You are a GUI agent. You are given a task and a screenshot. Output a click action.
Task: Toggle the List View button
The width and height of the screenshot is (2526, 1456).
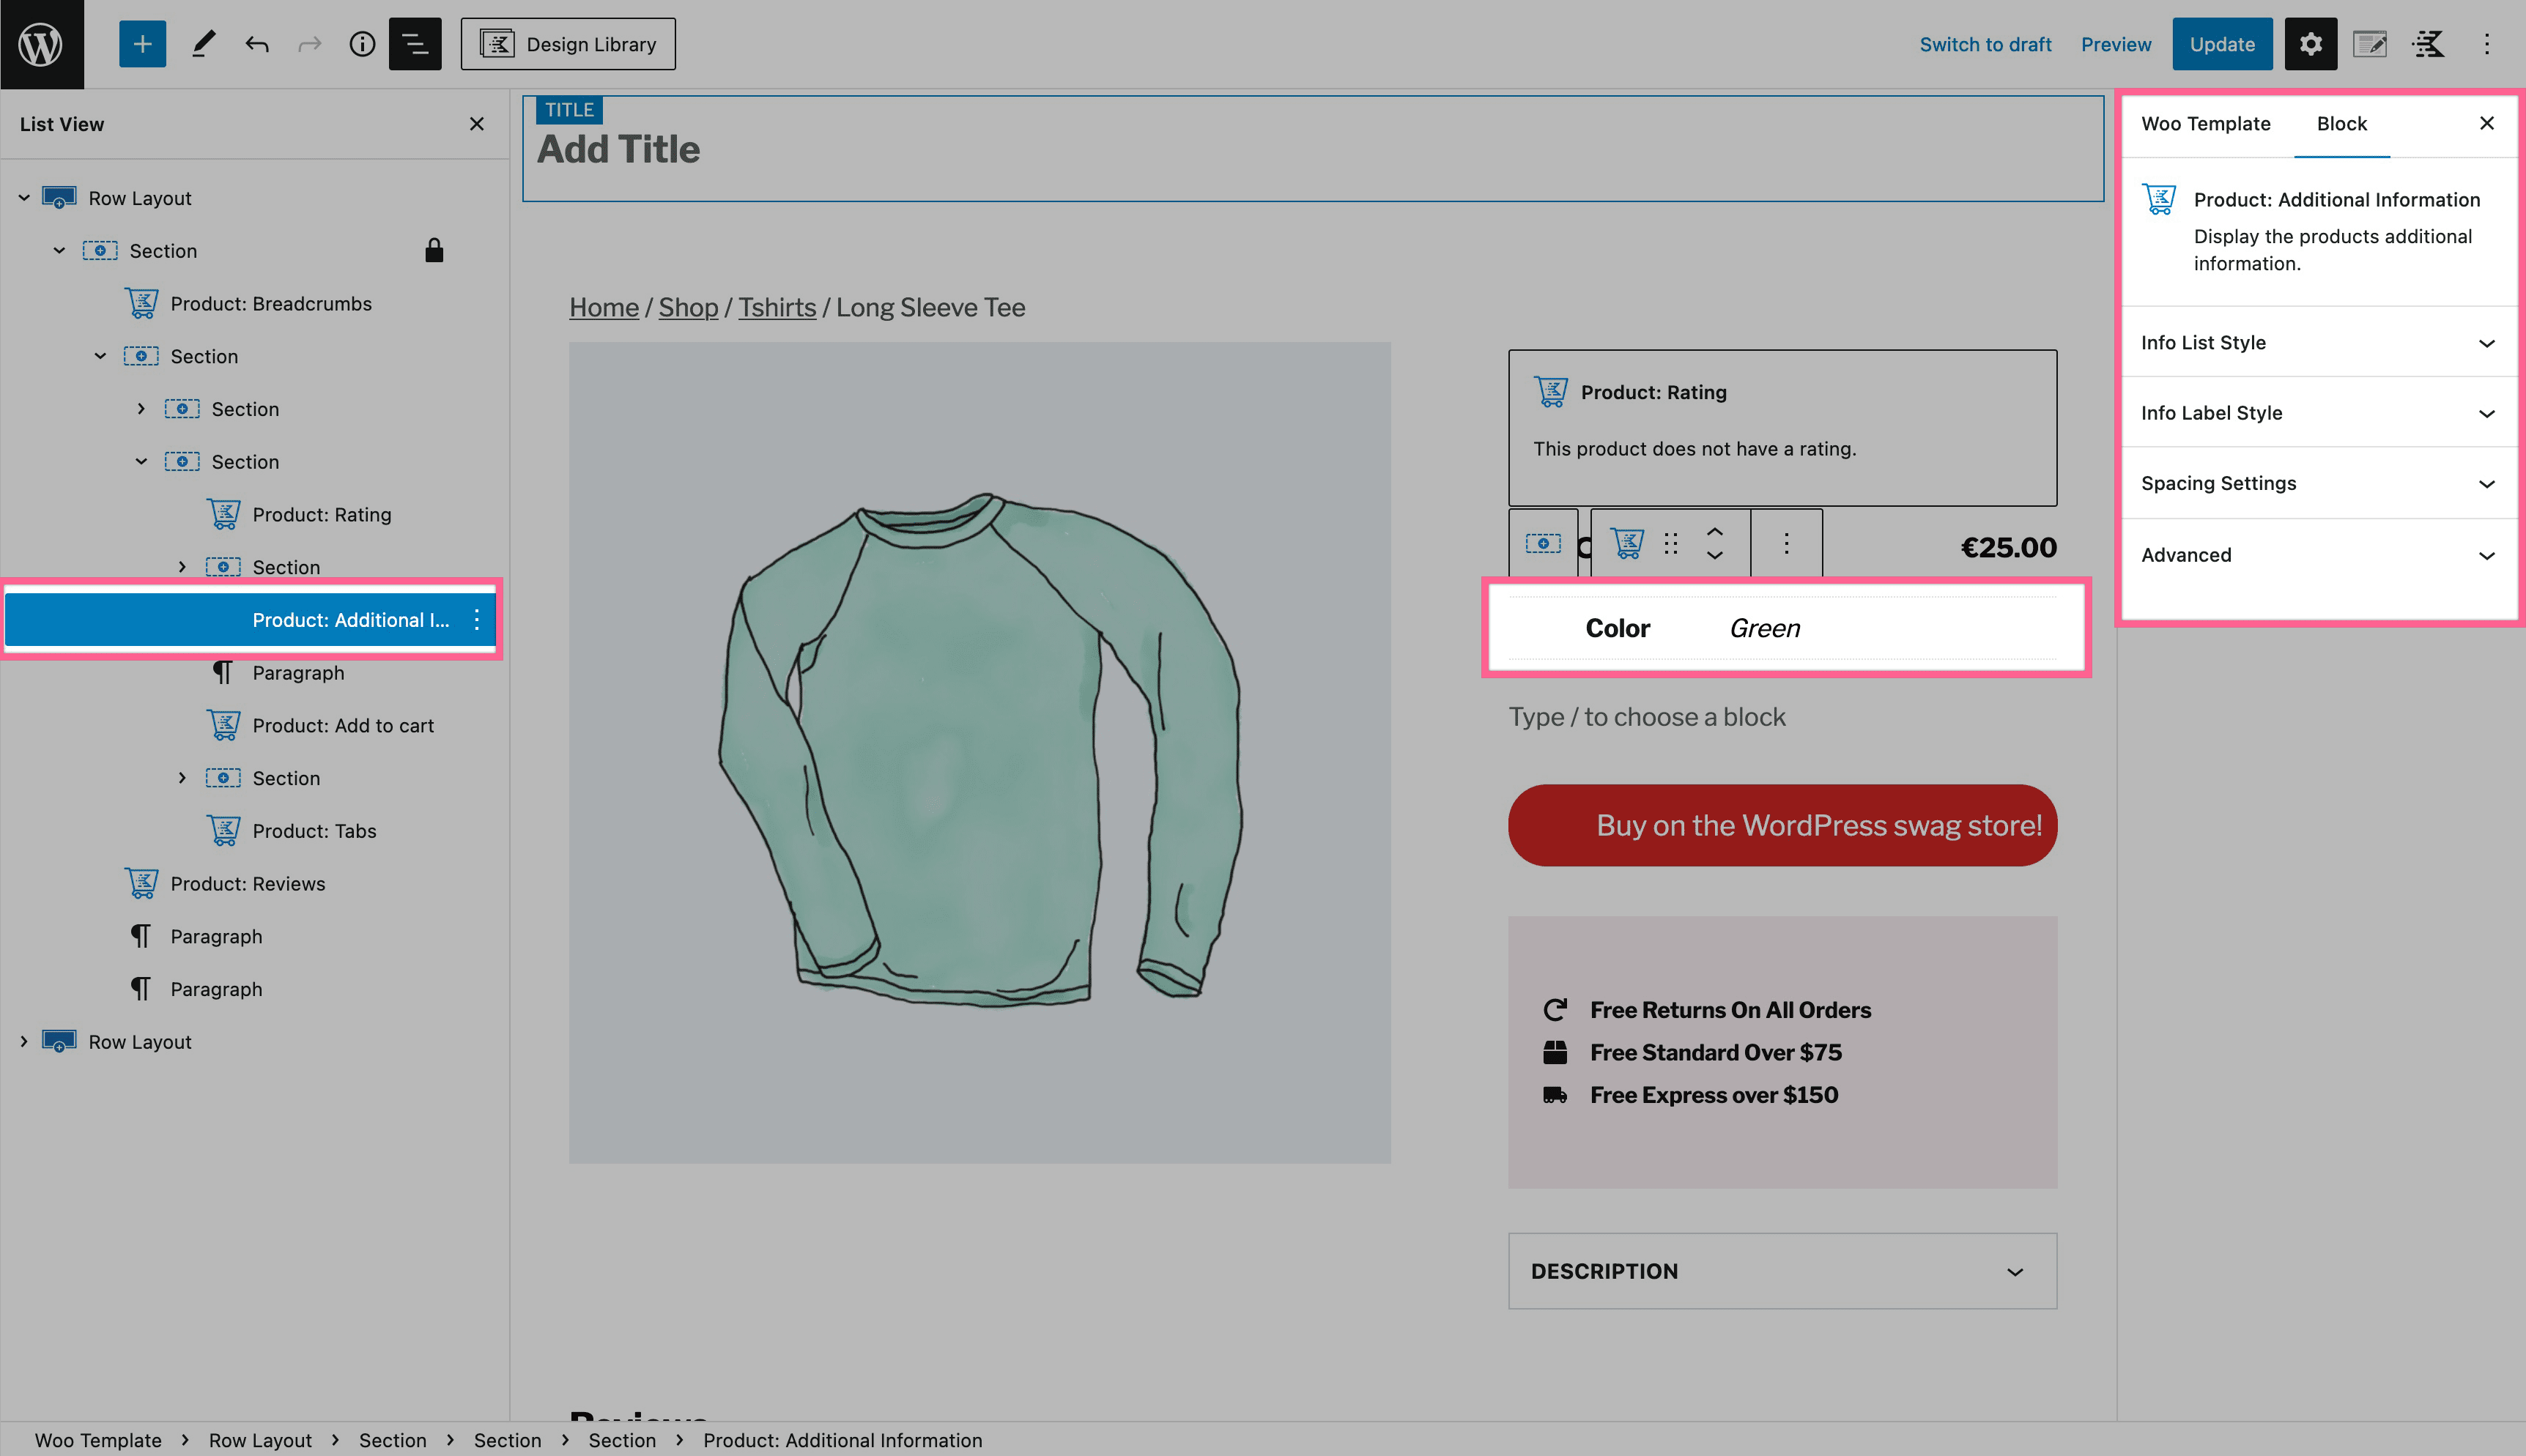(x=415, y=44)
